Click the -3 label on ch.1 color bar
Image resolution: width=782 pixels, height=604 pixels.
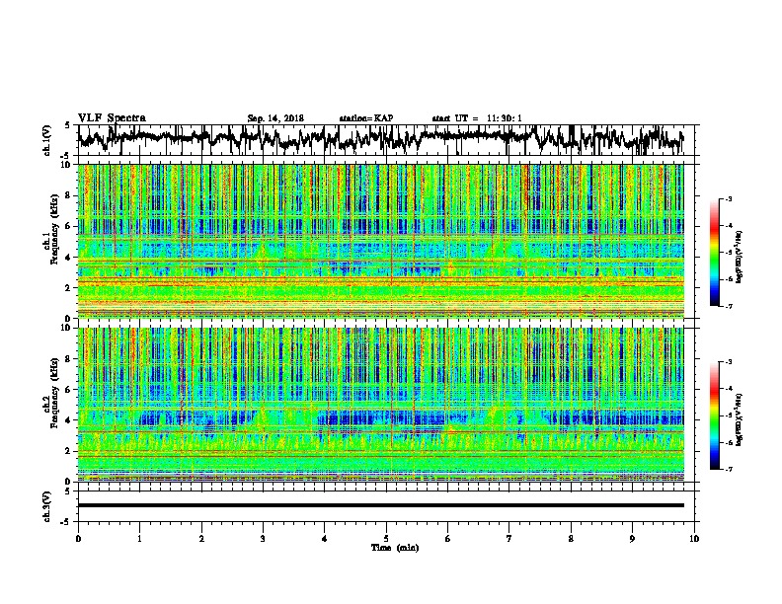729,198
